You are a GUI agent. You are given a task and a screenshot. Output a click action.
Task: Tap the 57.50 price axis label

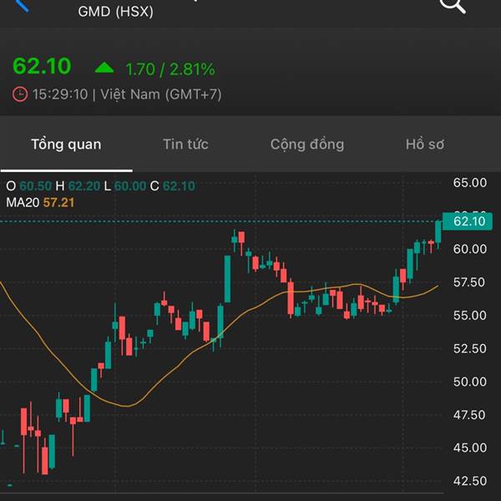tap(469, 282)
